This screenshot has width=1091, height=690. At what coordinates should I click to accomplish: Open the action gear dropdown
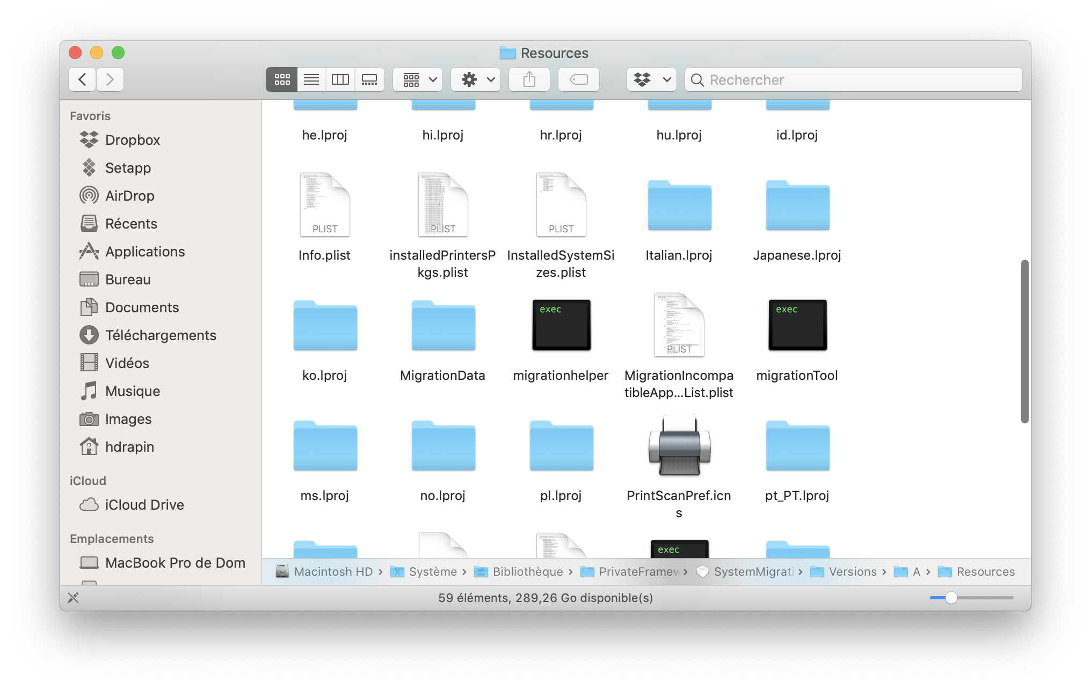pyautogui.click(x=475, y=79)
